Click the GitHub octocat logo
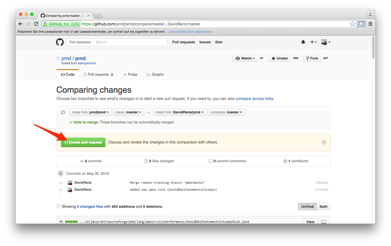This screenshot has width=391, height=246. pyautogui.click(x=60, y=42)
